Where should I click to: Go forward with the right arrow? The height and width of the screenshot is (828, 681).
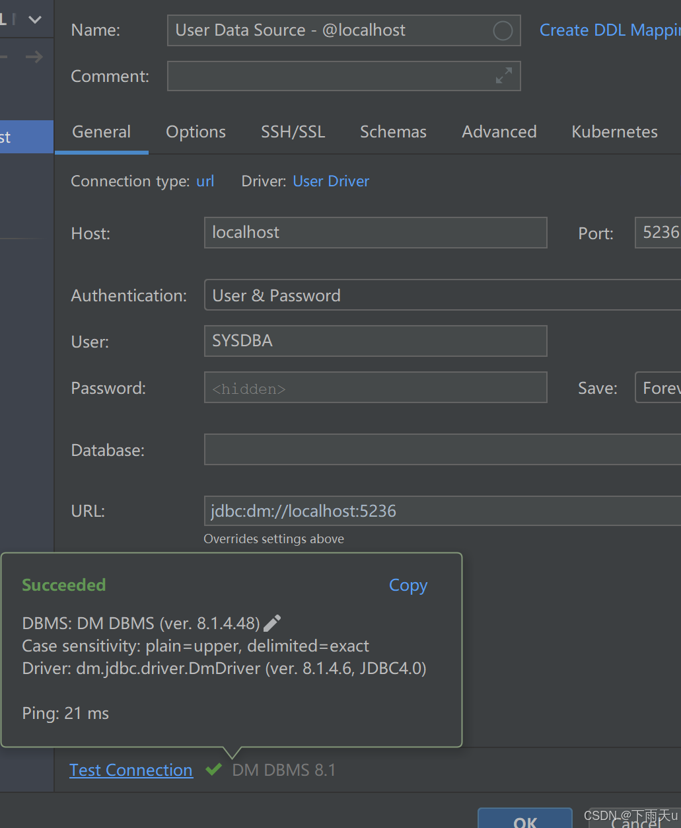(34, 57)
